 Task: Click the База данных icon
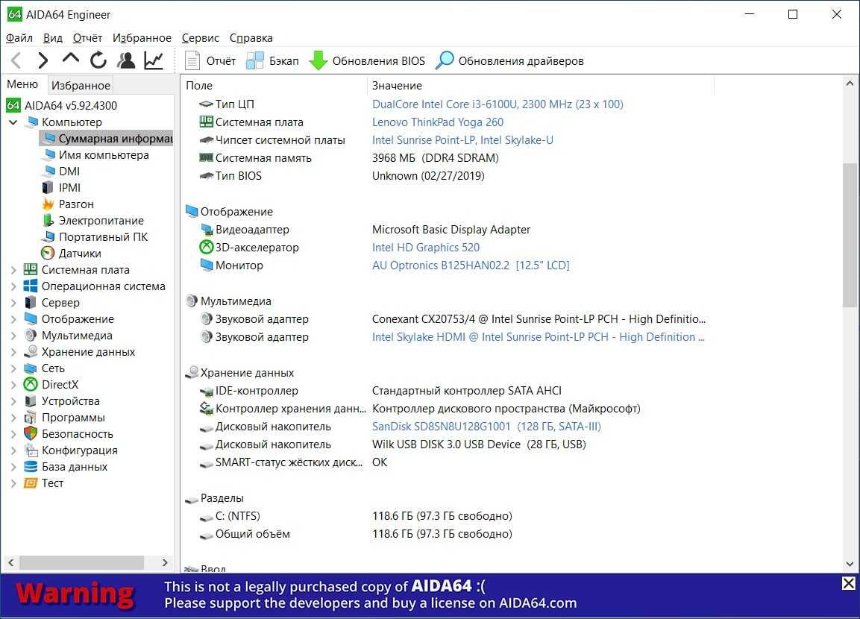pos(31,467)
